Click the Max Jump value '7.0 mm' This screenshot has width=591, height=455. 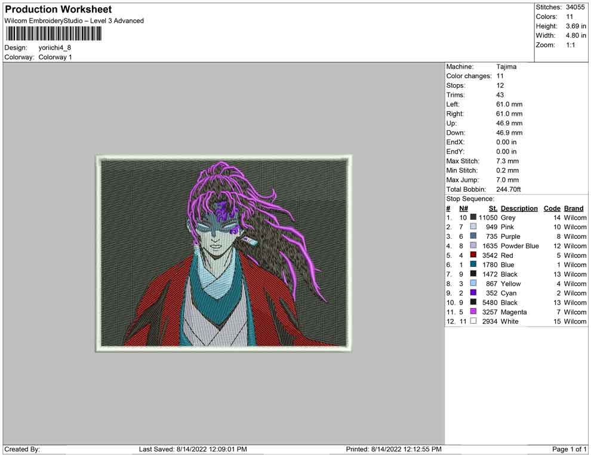pyautogui.click(x=507, y=180)
